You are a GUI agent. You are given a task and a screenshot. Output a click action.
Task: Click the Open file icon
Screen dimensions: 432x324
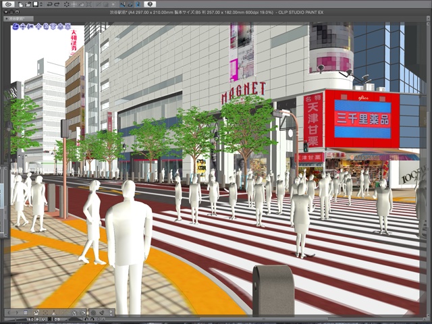coord(28,5)
